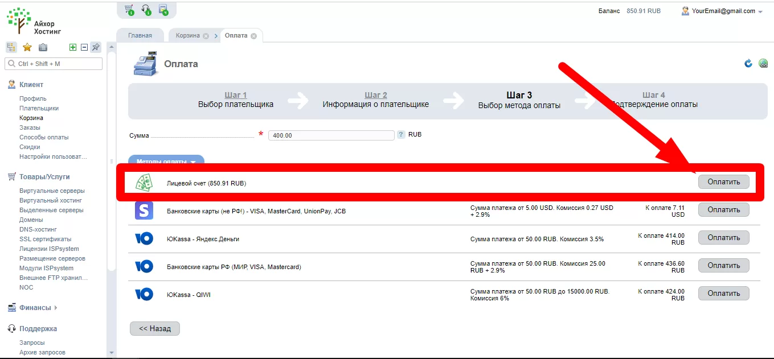
Task: Close the Корзина tab
Action: click(206, 36)
